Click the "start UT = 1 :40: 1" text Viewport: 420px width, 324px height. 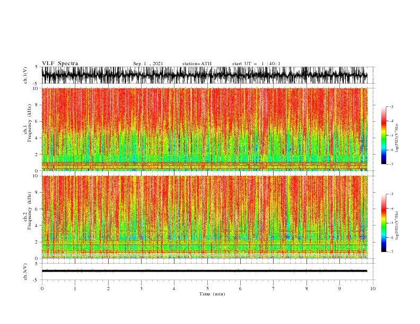pos(256,64)
